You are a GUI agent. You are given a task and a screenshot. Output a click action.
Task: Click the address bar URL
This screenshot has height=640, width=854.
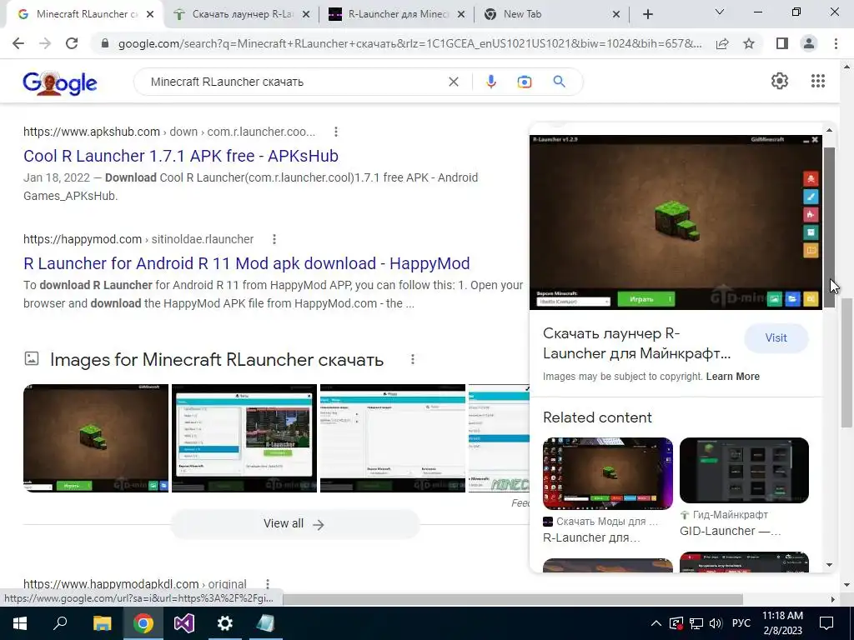(409, 43)
